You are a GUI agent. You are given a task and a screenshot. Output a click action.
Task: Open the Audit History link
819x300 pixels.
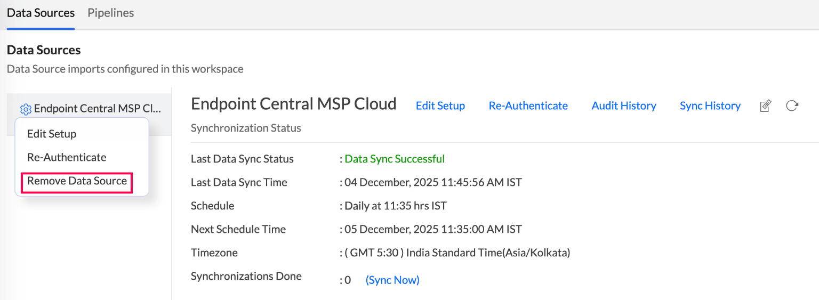pos(623,106)
